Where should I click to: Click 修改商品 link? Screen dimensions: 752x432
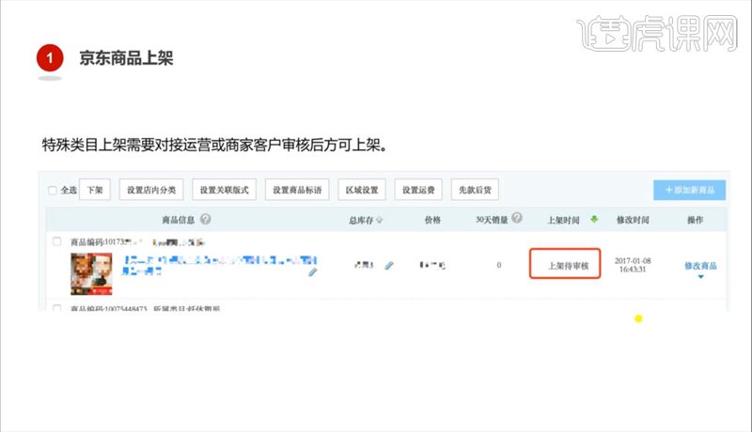700,266
